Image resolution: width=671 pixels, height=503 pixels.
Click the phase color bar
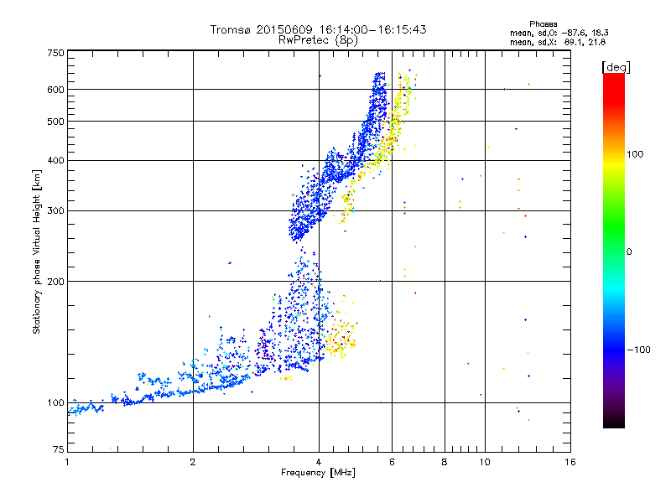(x=614, y=250)
